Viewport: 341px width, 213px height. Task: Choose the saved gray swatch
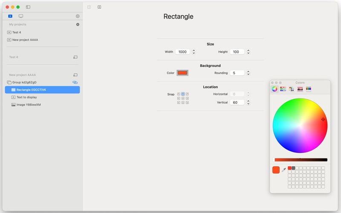pyautogui.click(x=293, y=168)
